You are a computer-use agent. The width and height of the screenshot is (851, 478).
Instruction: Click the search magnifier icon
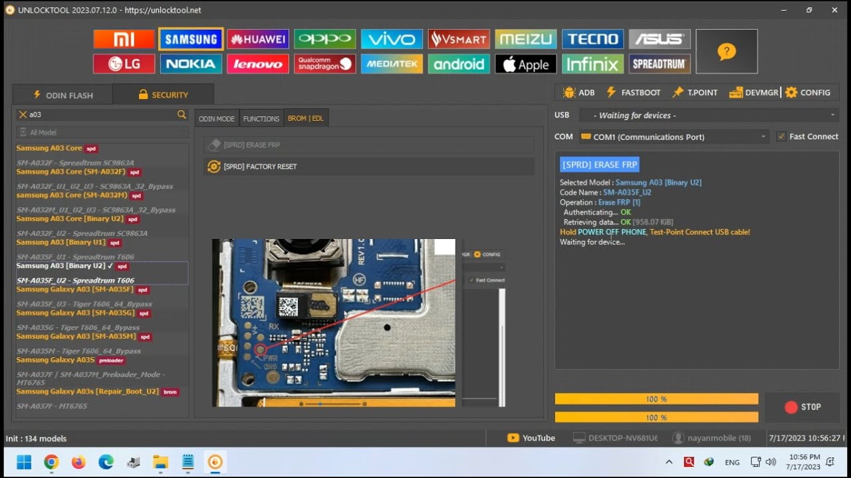tap(182, 115)
